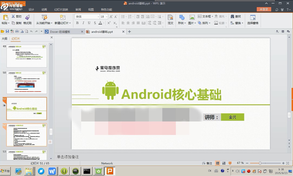The image size is (293, 176).
Task: Open the font color dropdown arrow
Action: 104,23
